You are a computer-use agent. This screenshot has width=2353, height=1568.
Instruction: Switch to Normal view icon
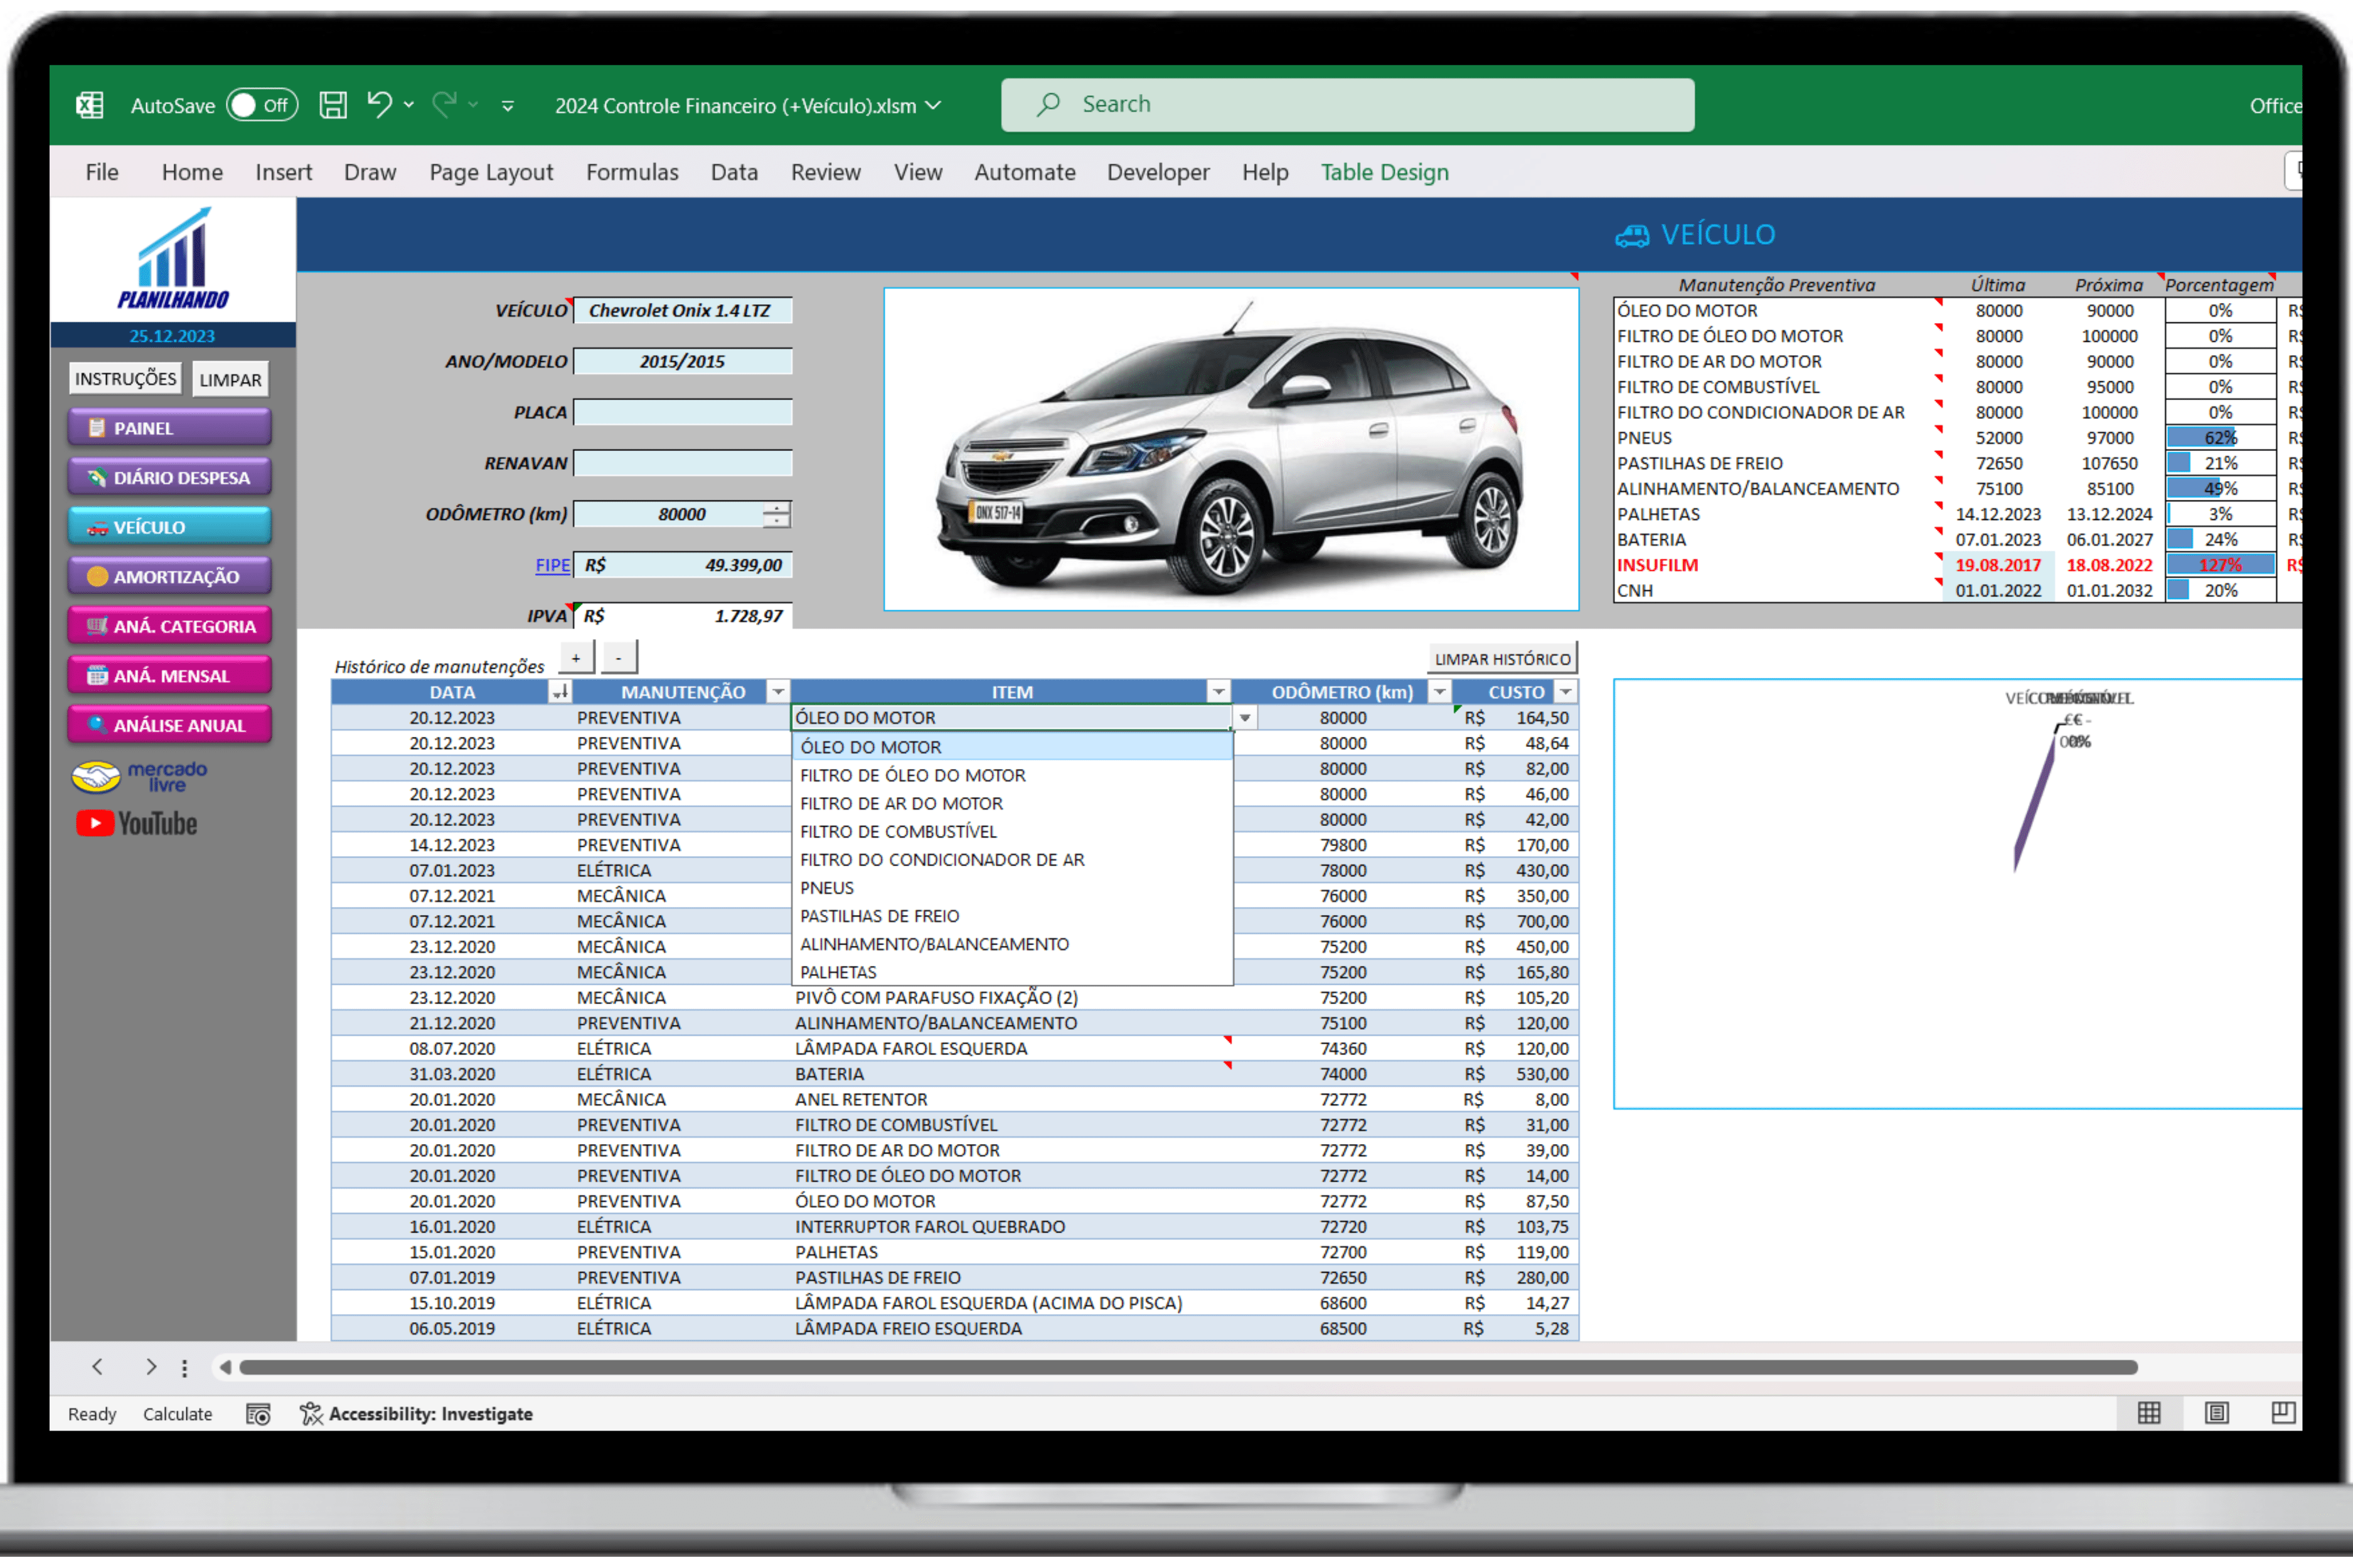pyautogui.click(x=2149, y=1413)
